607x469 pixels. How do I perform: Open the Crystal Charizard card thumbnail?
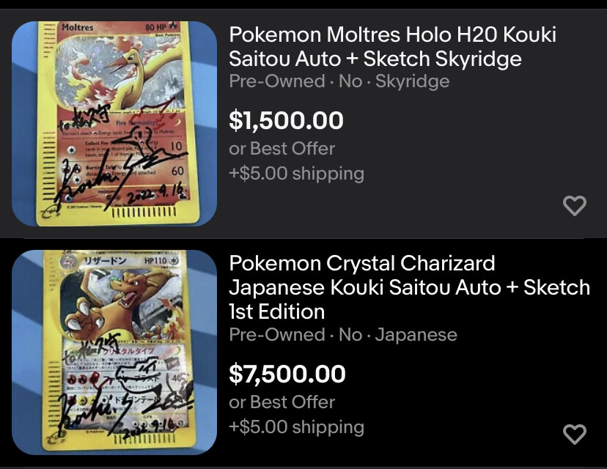tap(114, 352)
